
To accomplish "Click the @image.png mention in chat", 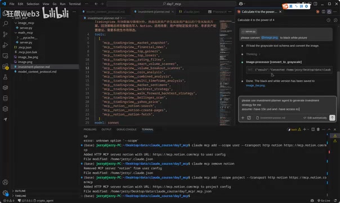I will [x=270, y=38].
